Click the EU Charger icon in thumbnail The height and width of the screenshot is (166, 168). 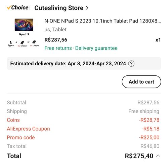pos(22,44)
